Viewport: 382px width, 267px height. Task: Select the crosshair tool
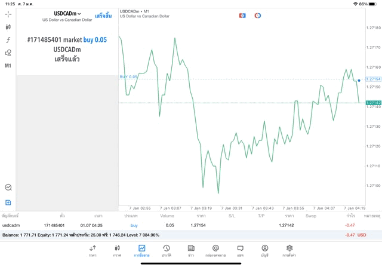point(8,14)
